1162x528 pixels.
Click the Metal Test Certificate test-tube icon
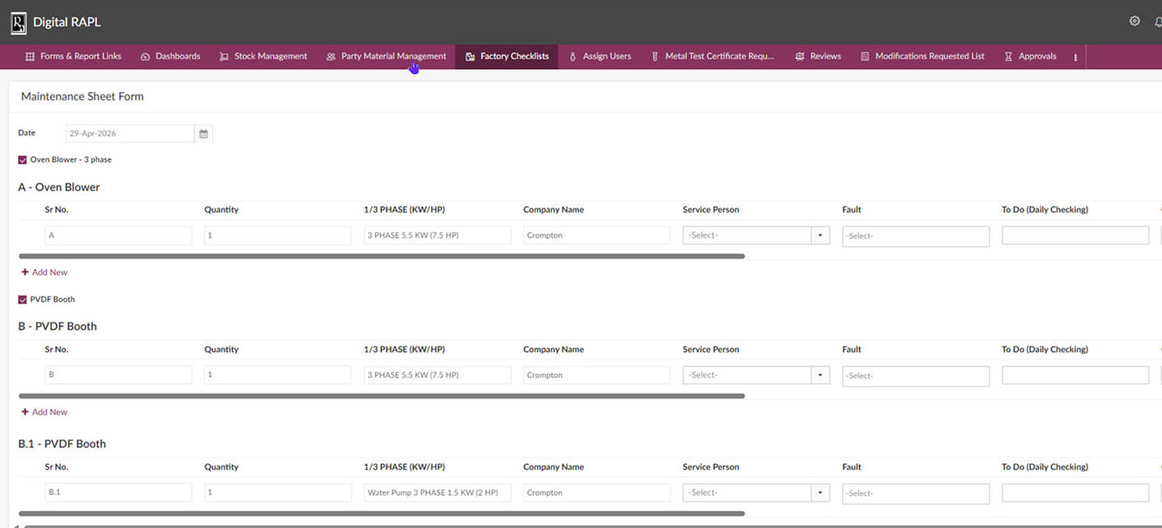click(x=655, y=57)
